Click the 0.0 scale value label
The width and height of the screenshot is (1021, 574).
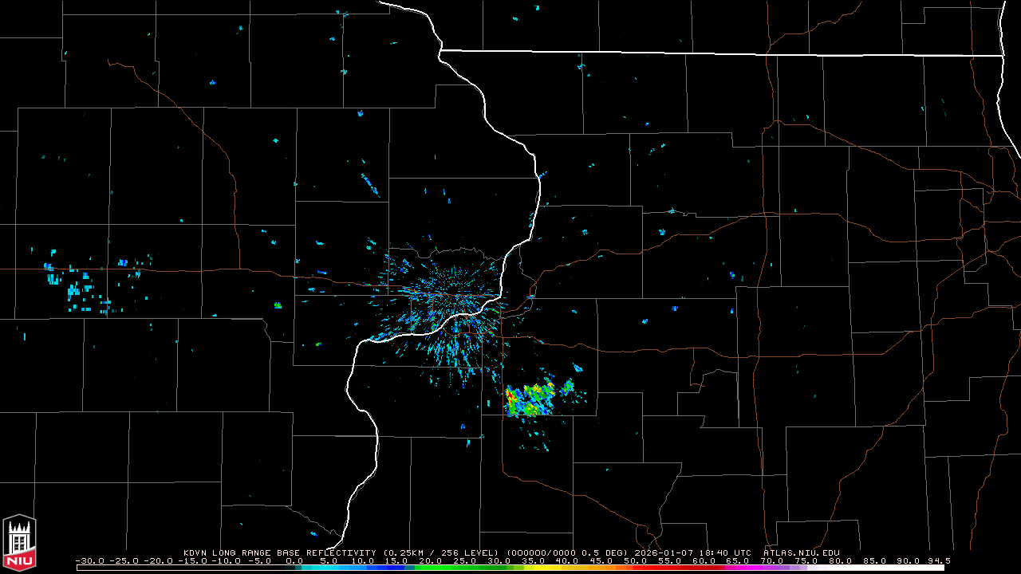point(294,560)
